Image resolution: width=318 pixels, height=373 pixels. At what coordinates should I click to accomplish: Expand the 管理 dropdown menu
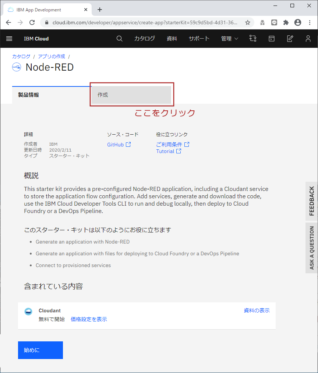point(229,39)
